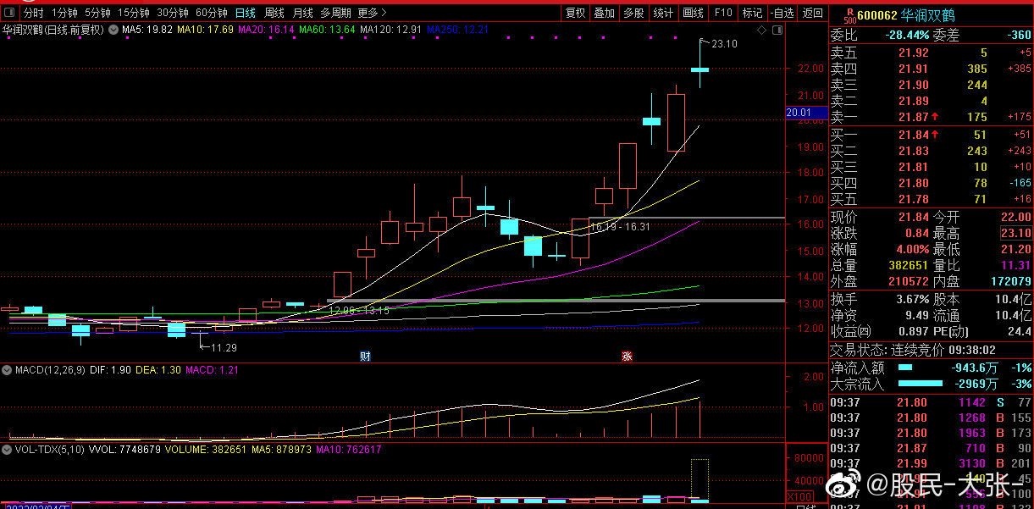Click the 卖四 price 21.91 row
Viewport: 1034px width, 509px height.
931,69
